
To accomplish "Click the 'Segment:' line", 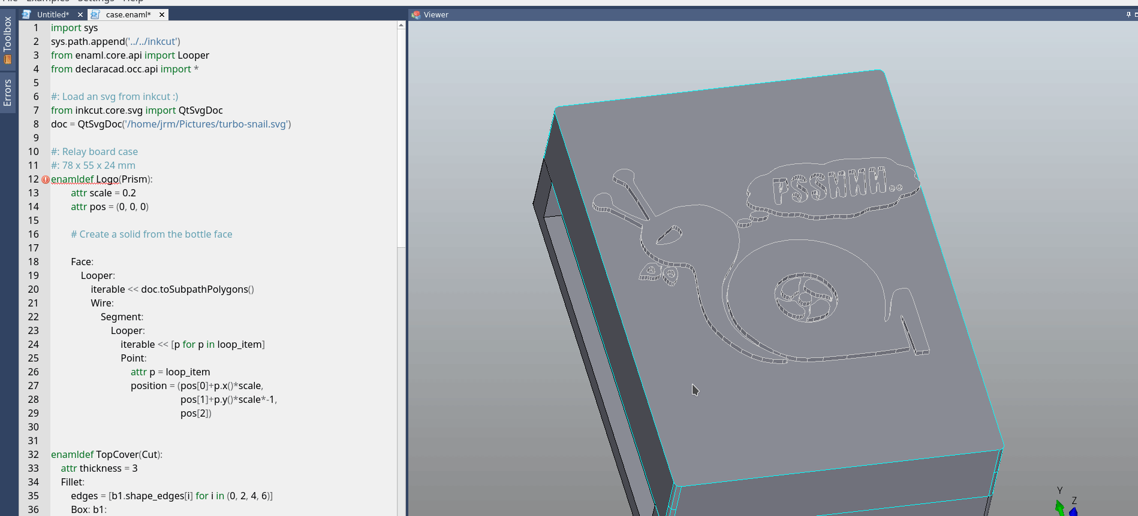I will click(122, 317).
